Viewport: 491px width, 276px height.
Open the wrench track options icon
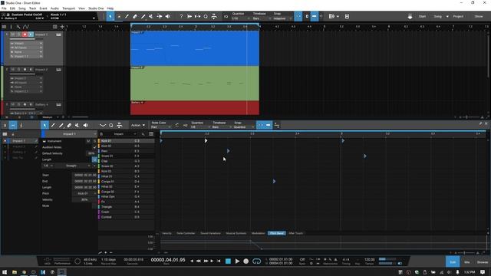[18, 27]
